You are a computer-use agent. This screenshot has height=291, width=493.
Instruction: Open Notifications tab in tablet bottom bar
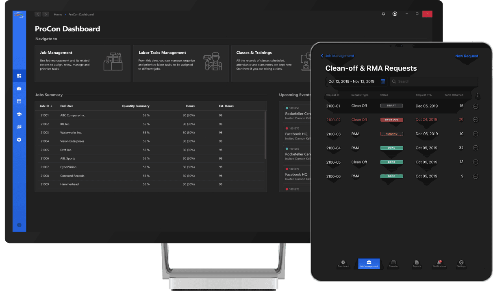(x=439, y=264)
